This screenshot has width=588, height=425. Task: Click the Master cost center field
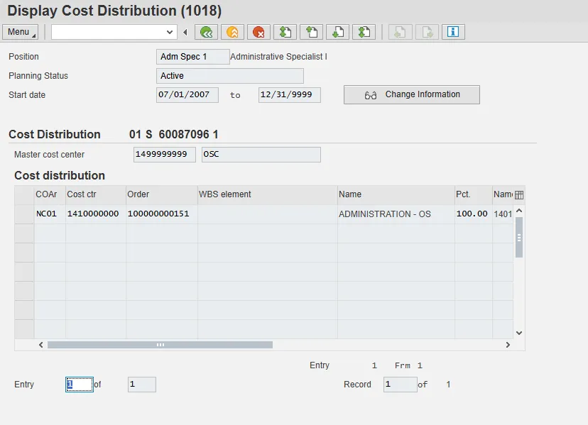164,155
